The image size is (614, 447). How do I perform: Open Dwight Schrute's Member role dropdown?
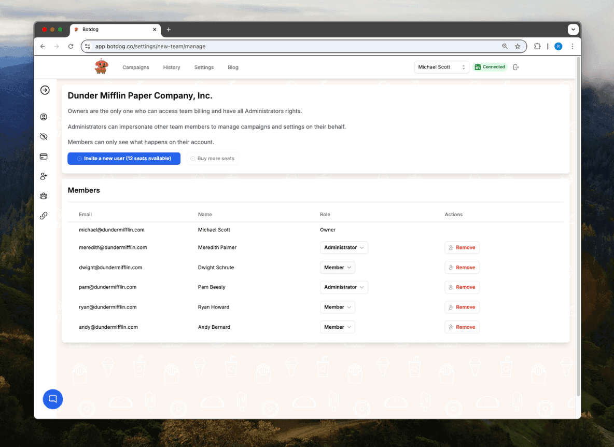click(338, 268)
